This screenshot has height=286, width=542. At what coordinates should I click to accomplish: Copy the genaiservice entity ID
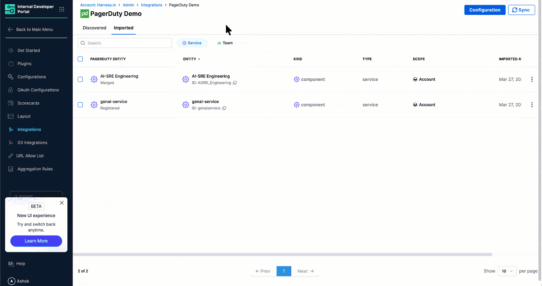(224, 108)
